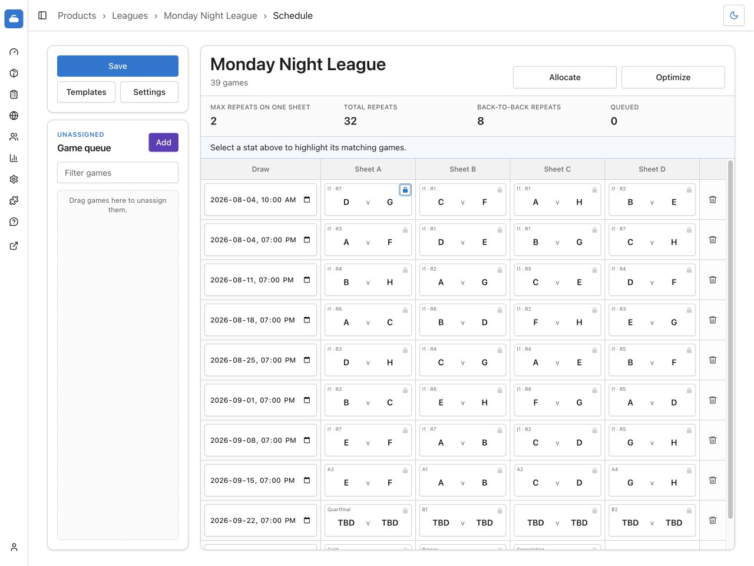Open the users icon in sidebar
The width and height of the screenshot is (754, 566).
pyautogui.click(x=14, y=137)
